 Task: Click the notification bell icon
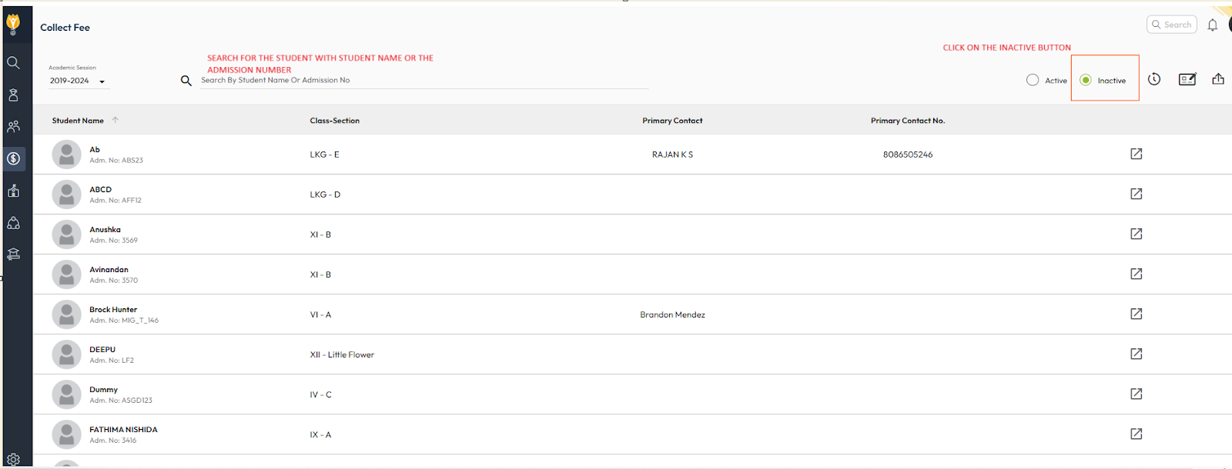tap(1213, 25)
